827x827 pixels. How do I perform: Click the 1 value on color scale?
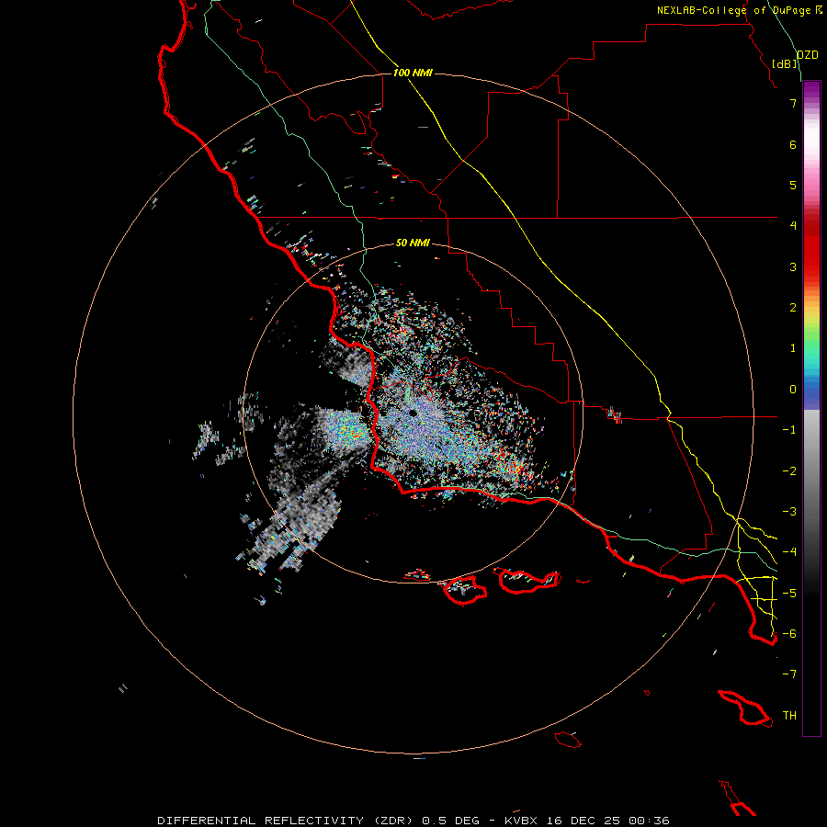tap(793, 348)
